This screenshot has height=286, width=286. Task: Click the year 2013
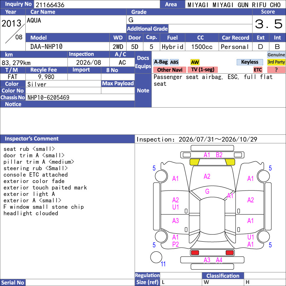pos(11,23)
